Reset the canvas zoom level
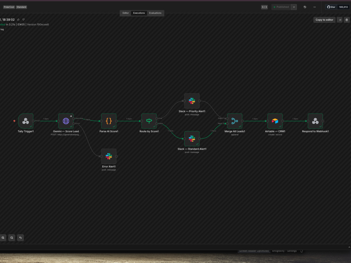The height and width of the screenshot is (263, 351). tap(20, 238)
